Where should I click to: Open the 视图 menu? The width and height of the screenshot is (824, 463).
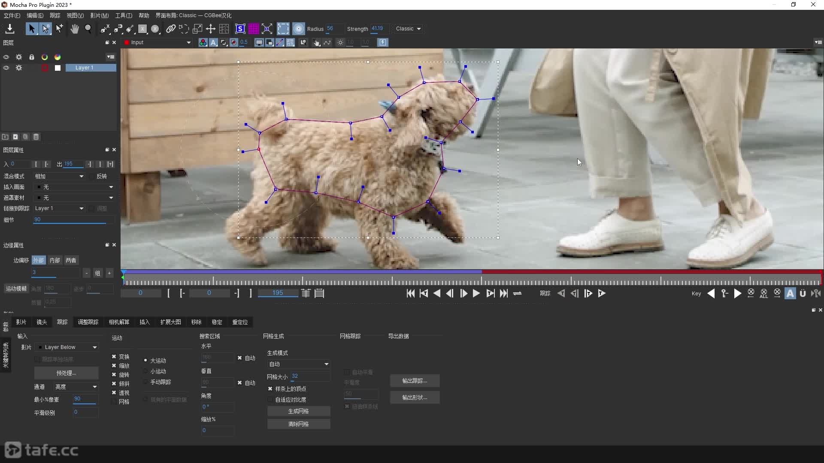pyautogui.click(x=75, y=15)
